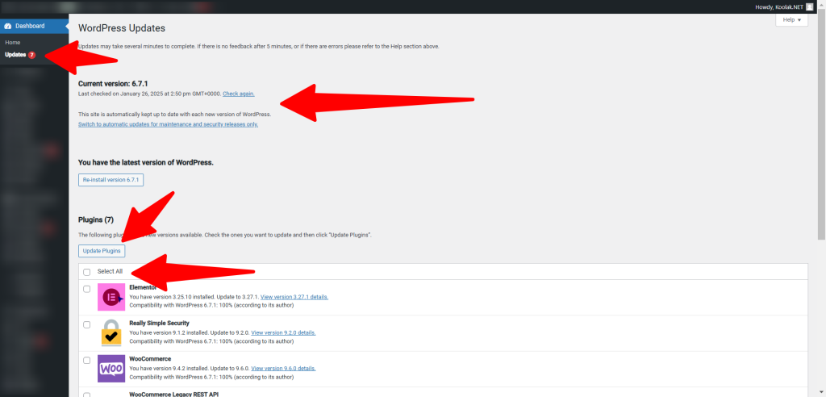This screenshot has width=826, height=397.
Task: Click WooCommerce Legacy REST API name
Action: 174,394
